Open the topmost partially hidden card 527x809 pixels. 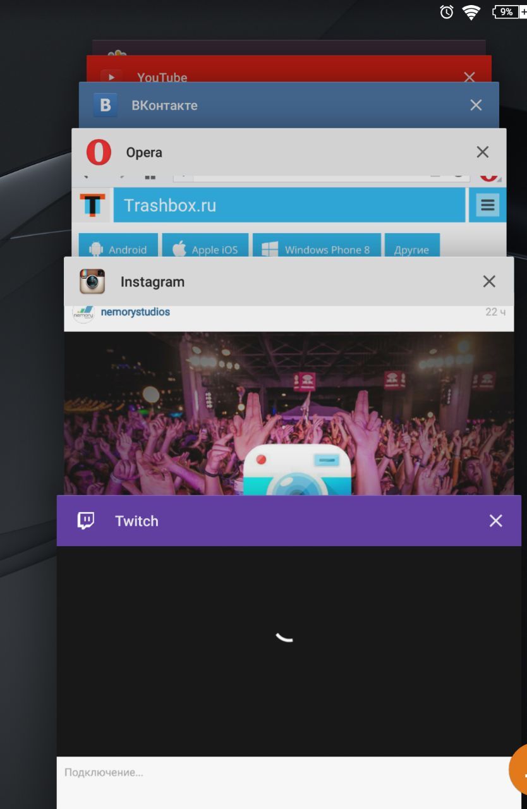click(x=289, y=48)
